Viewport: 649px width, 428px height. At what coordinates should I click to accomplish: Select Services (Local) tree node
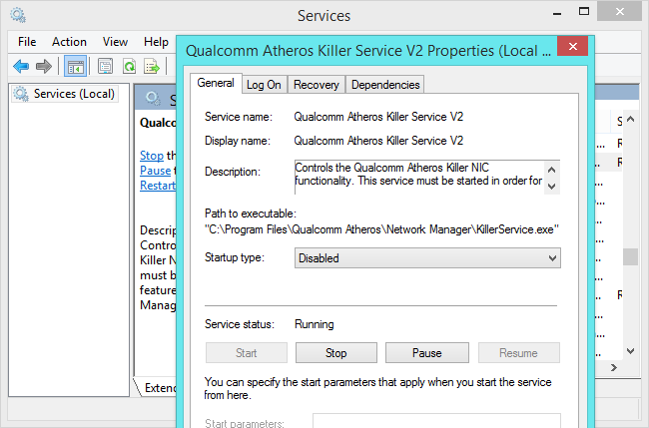pyautogui.click(x=65, y=94)
